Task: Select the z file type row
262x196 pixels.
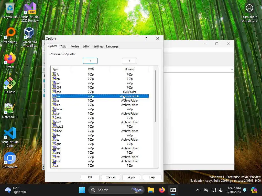Action: (100, 165)
